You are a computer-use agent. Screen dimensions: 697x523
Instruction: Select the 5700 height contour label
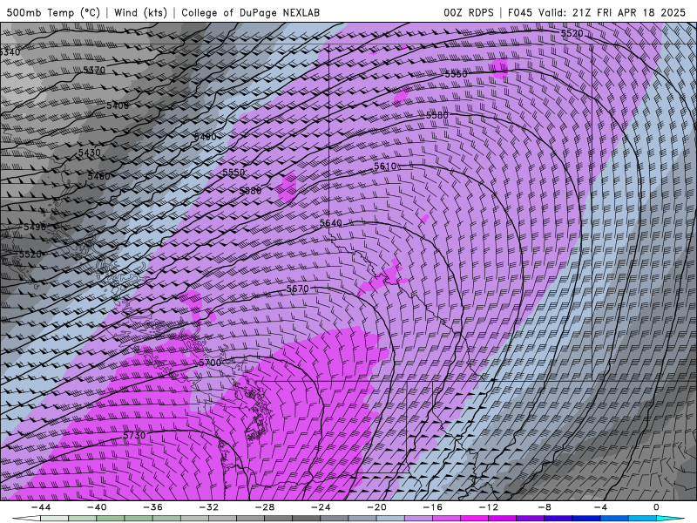coord(210,363)
